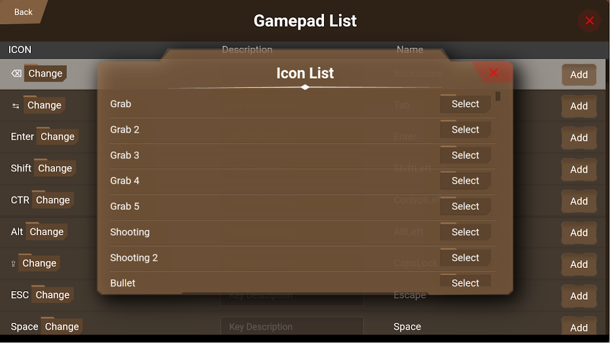This screenshot has height=343, width=610.
Task: Click the Icon List scrollbar thumb
Action: (x=497, y=96)
